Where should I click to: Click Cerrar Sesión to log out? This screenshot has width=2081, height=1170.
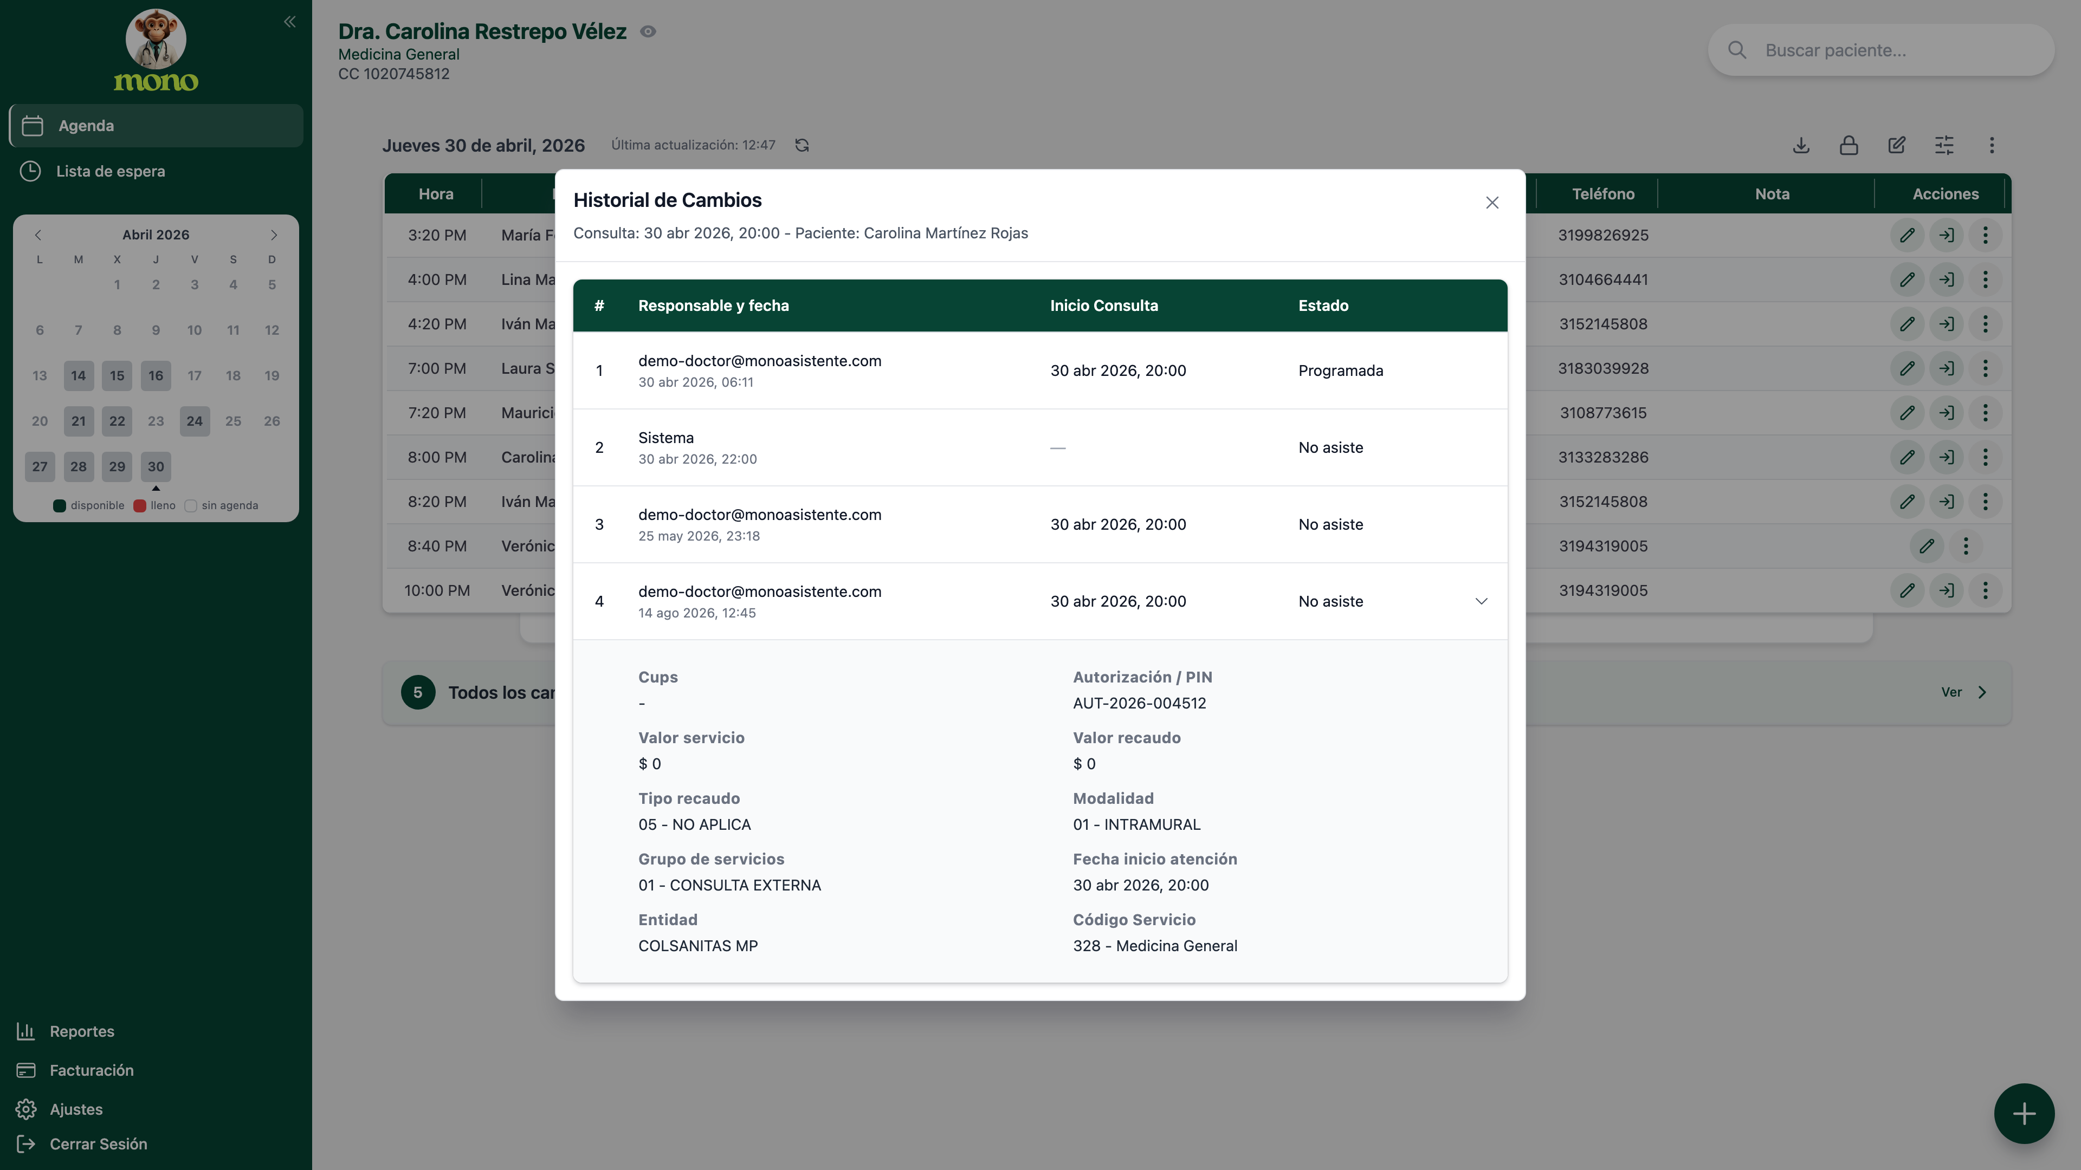click(x=82, y=1143)
